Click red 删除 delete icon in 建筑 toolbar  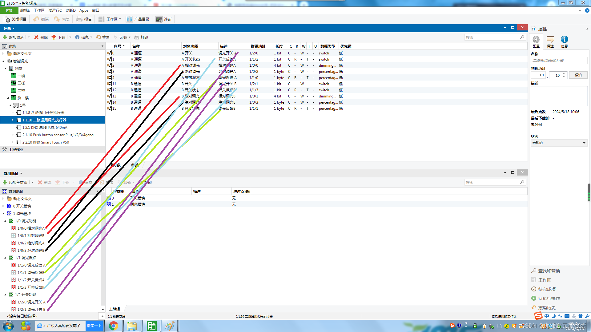point(36,37)
